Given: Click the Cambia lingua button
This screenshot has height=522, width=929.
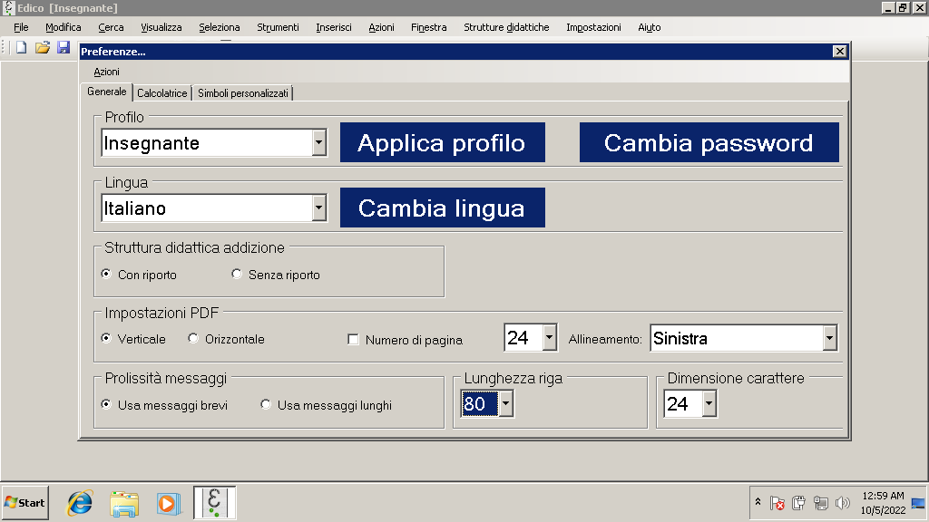Looking at the screenshot, I should [x=443, y=208].
